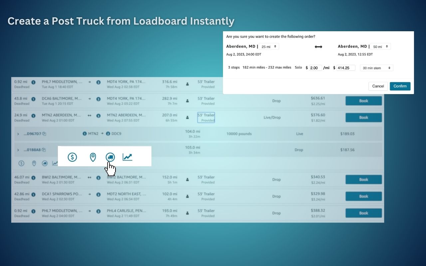Open the trends chart icon in popup toolbar

127,157
